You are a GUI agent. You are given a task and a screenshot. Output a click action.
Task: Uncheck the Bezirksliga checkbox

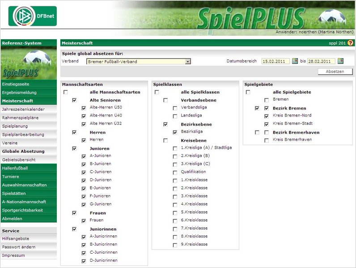[x=175, y=133]
